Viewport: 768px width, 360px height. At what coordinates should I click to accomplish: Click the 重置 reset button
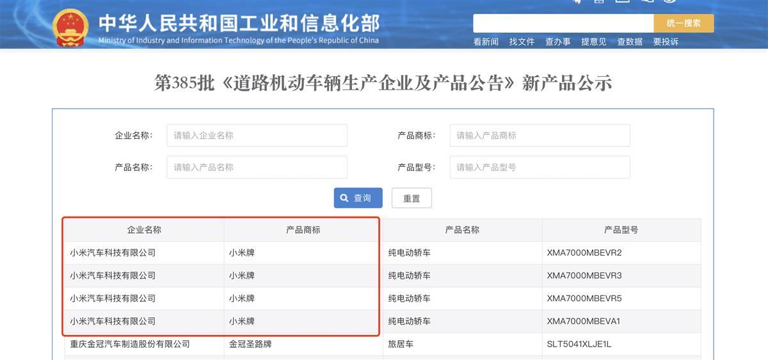coord(412,198)
